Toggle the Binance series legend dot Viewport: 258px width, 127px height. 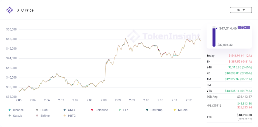pos(10,110)
